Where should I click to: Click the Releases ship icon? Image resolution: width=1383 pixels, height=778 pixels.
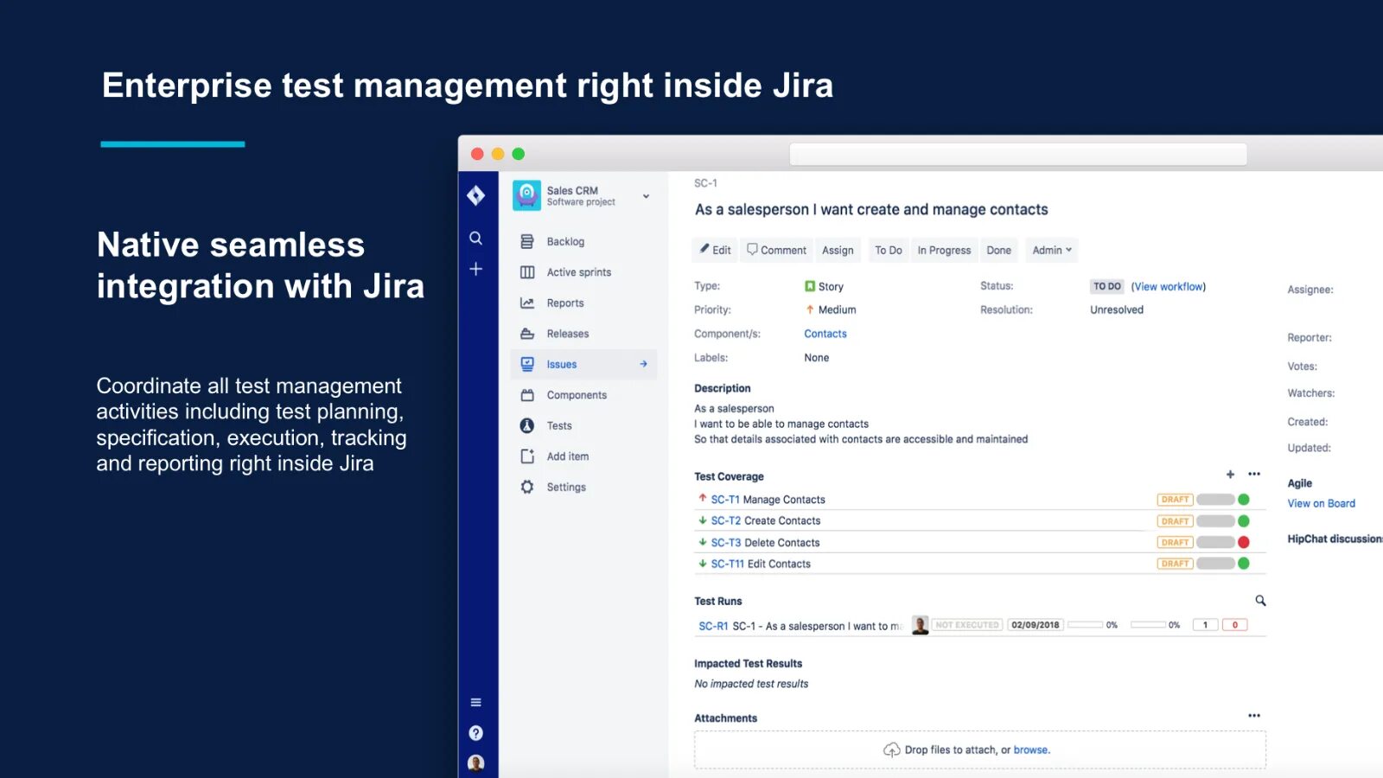tap(527, 334)
